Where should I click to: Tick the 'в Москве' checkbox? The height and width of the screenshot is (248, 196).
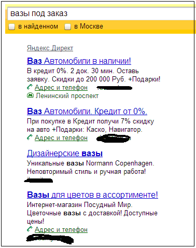[x=67, y=27]
